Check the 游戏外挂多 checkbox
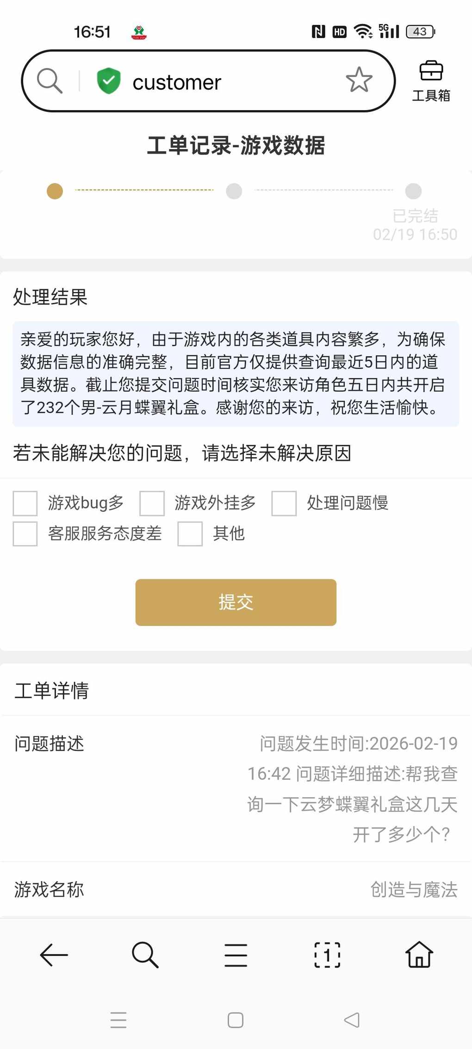The width and height of the screenshot is (472, 1049). pos(152,503)
